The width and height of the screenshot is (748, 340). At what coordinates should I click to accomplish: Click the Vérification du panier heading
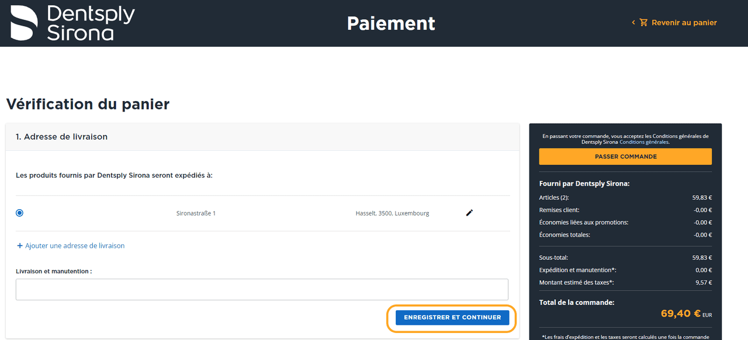click(x=88, y=104)
